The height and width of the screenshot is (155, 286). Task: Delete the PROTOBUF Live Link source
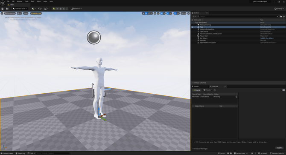coord(236,97)
